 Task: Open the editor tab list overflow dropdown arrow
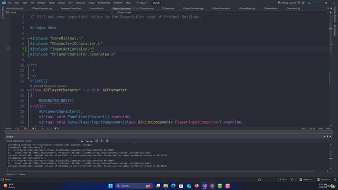click(x=328, y=8)
